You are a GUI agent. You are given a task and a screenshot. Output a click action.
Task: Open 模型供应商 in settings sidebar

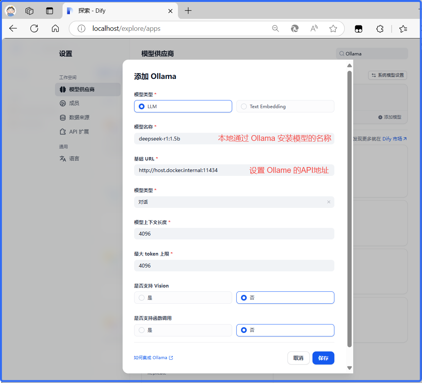88,89
